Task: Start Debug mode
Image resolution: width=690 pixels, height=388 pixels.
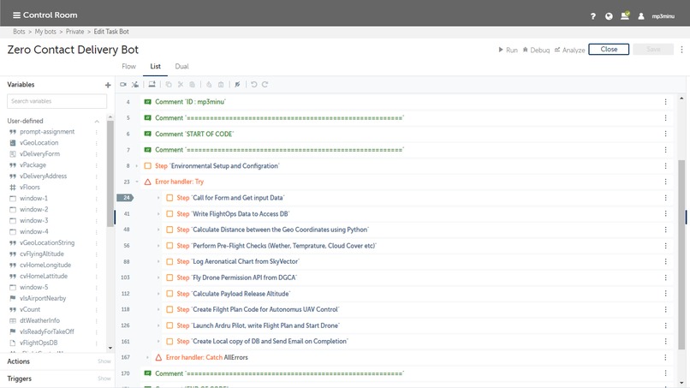Action: coord(536,50)
